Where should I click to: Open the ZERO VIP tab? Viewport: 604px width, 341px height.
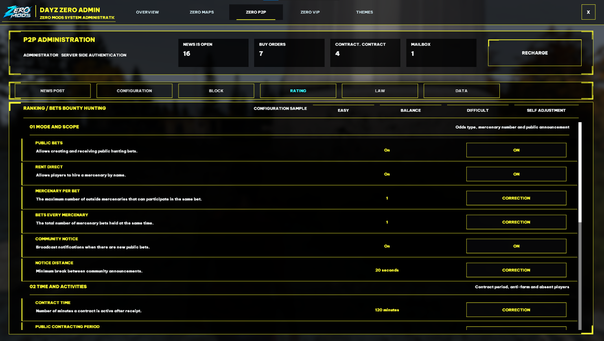pos(310,12)
